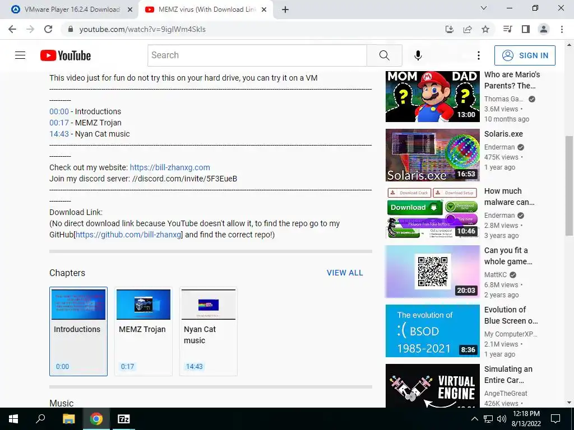Reload the current YouTube page
This screenshot has height=430, width=574.
[x=48, y=29]
